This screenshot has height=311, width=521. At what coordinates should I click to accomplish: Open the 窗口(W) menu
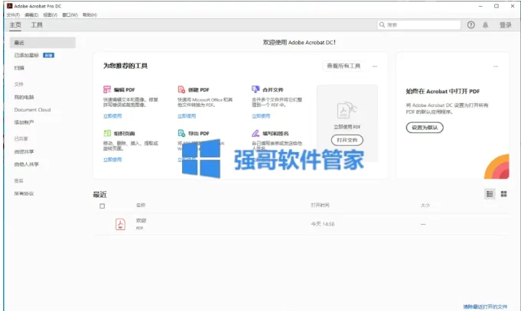70,15
